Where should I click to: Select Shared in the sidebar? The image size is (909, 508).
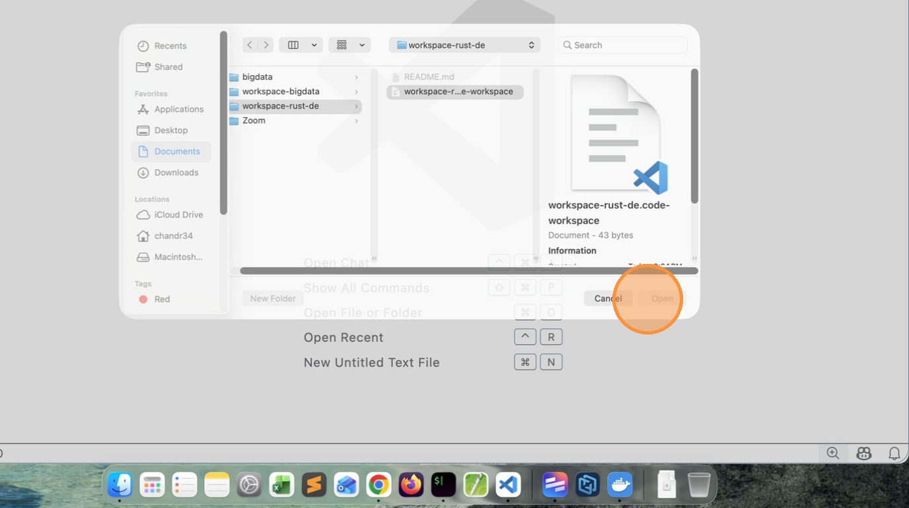(168, 67)
